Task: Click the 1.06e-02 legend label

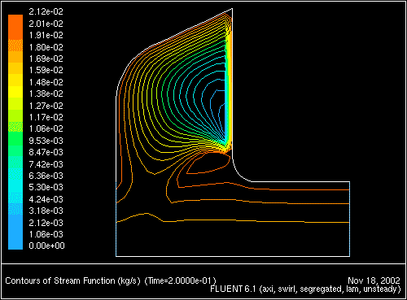Action: pos(46,128)
